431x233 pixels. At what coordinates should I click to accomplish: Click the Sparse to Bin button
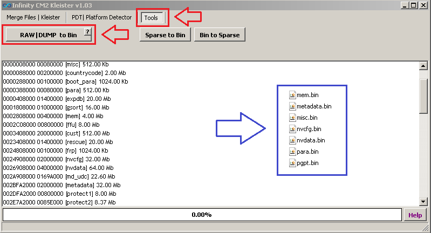165,35
